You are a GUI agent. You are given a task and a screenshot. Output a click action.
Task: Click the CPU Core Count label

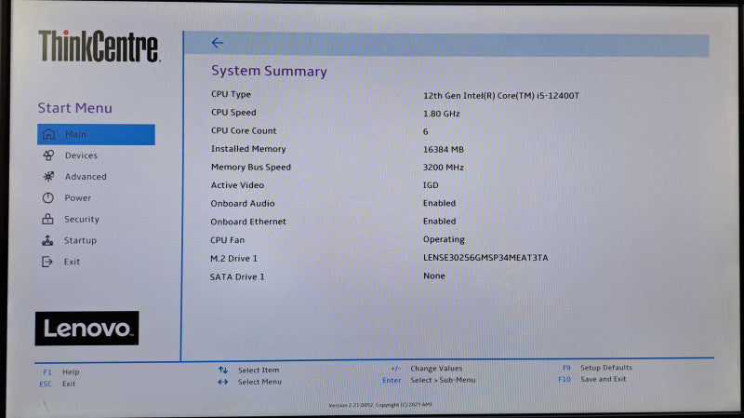244,130
